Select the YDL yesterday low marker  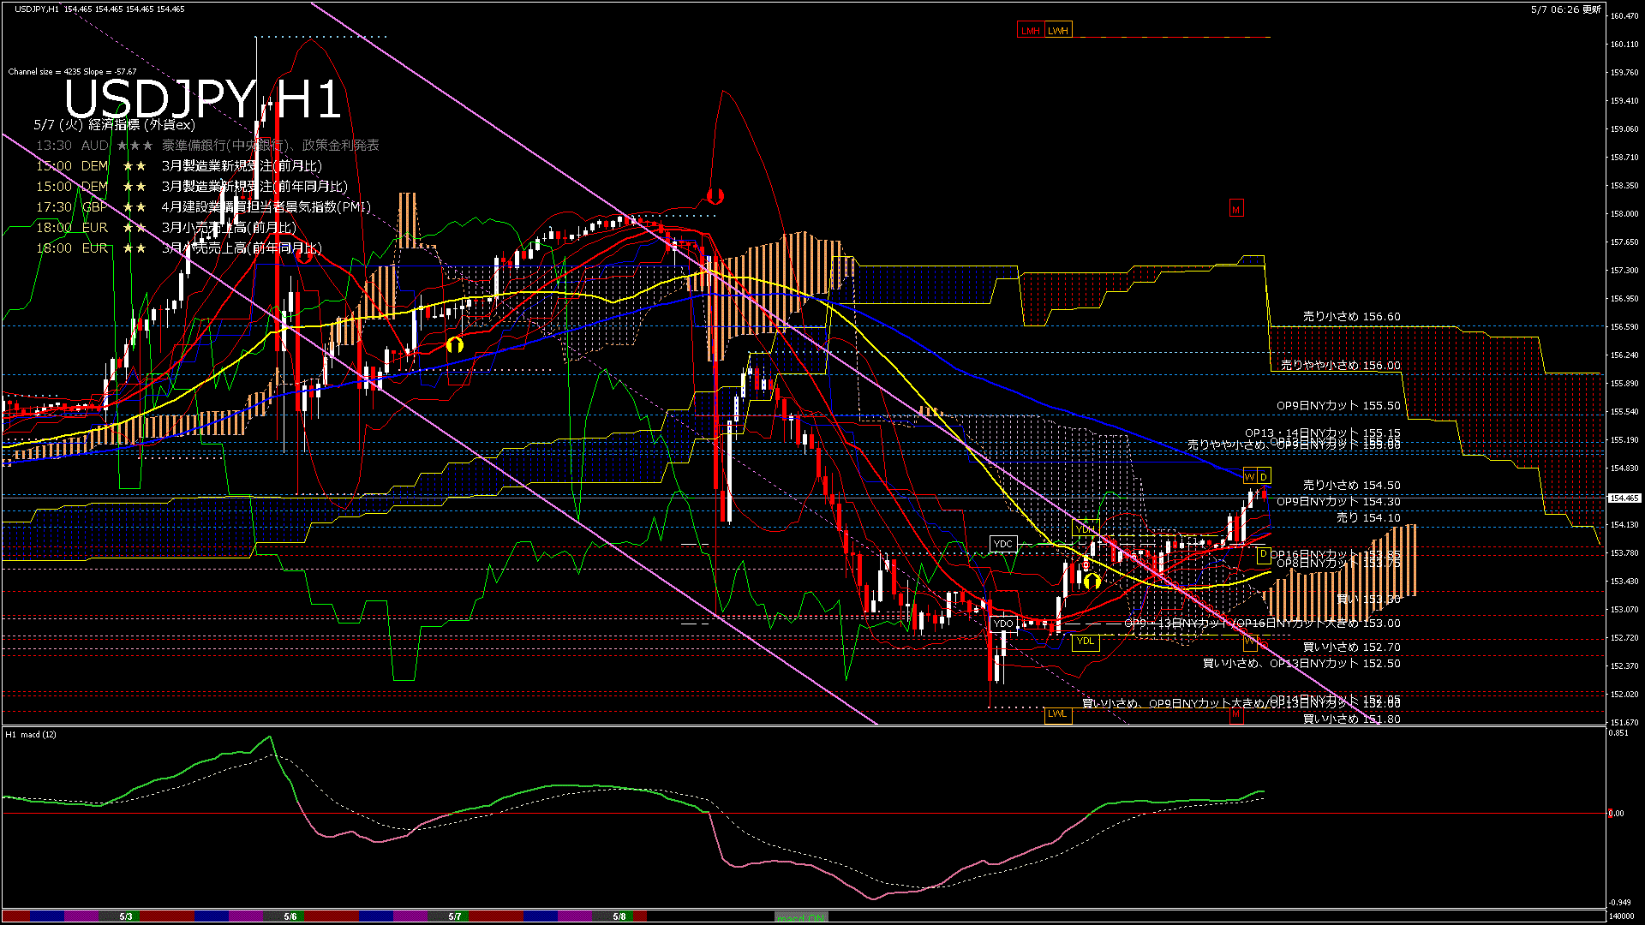[1086, 642]
